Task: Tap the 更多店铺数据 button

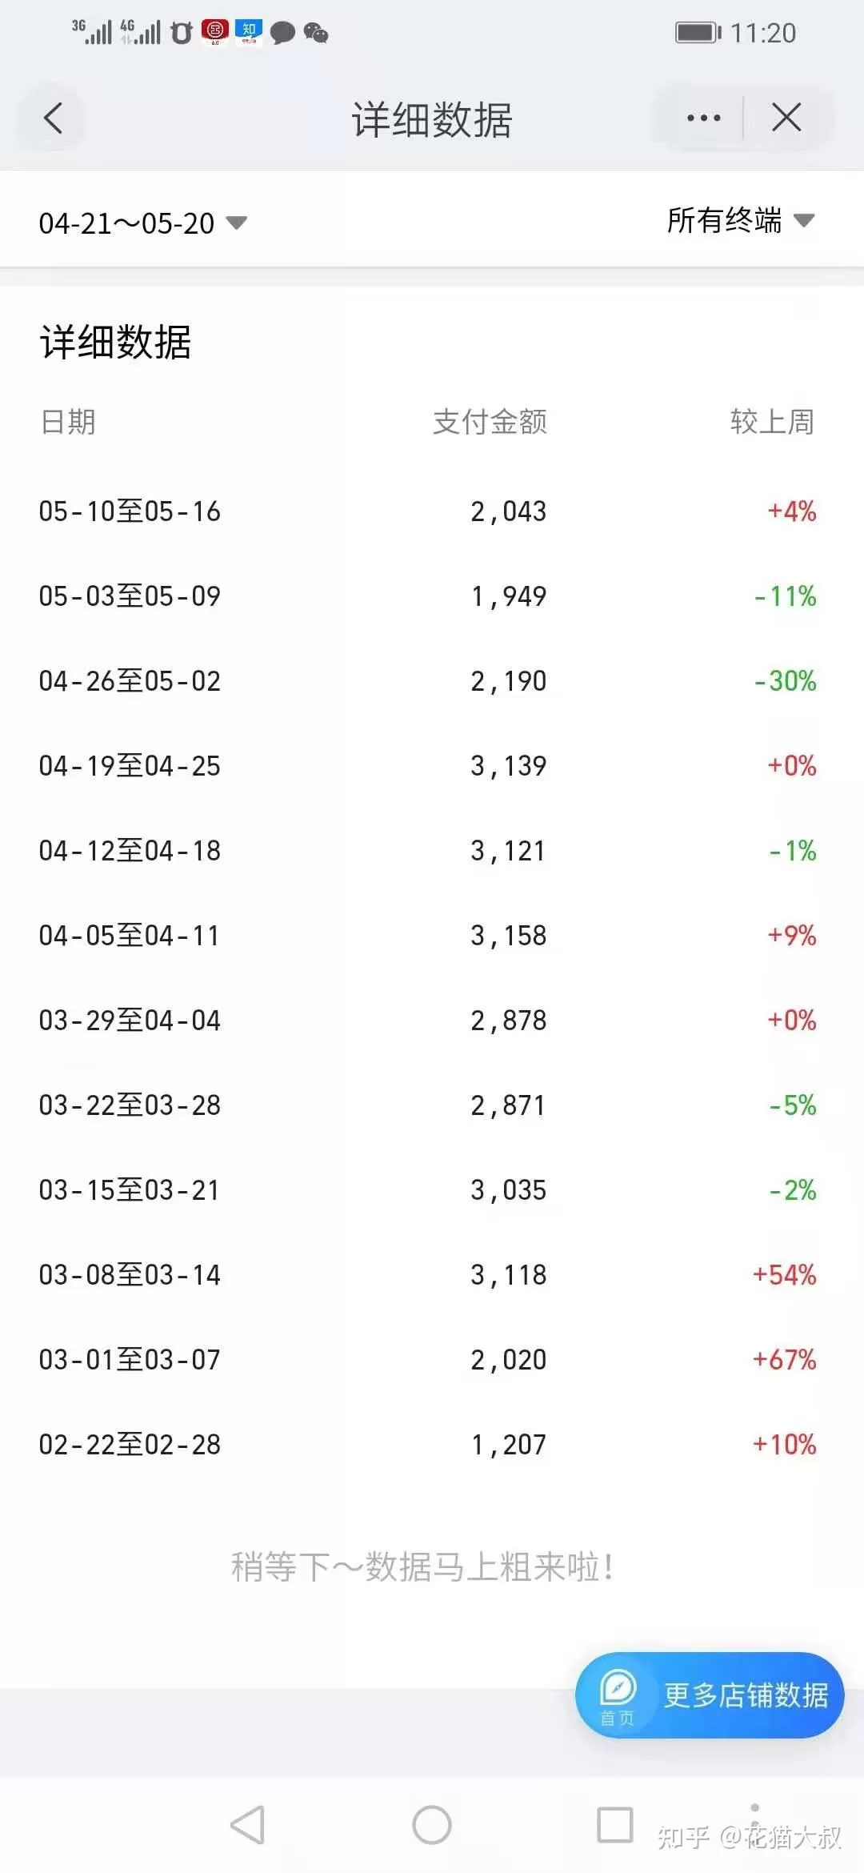Action: 745,1695
